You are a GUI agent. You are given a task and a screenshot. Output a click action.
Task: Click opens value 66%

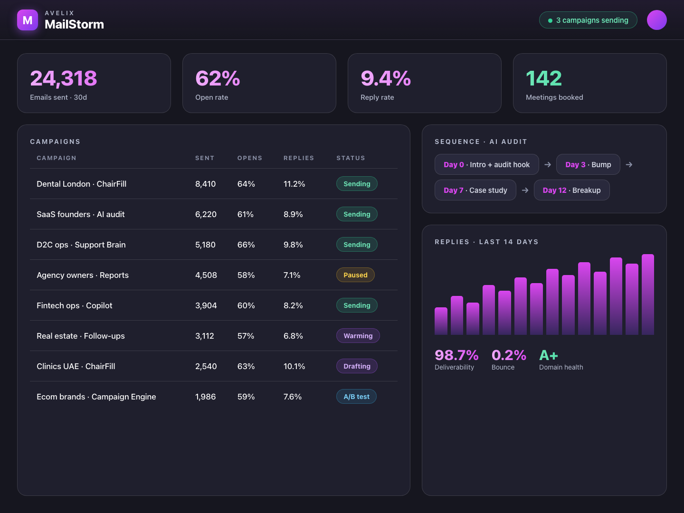tap(246, 245)
